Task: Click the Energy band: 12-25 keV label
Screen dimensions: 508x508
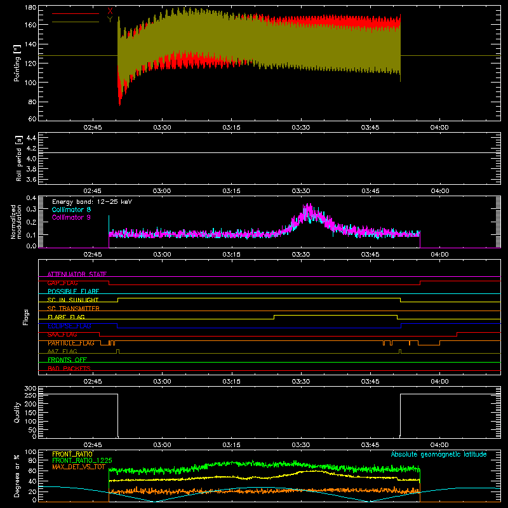Action: pyautogui.click(x=92, y=202)
